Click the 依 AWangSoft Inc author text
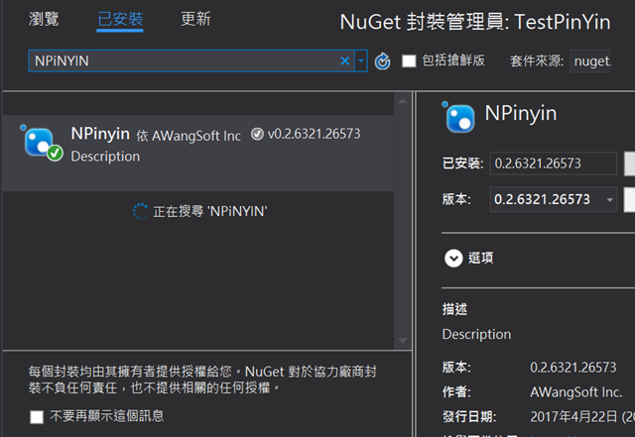This screenshot has width=635, height=437. coord(189,136)
